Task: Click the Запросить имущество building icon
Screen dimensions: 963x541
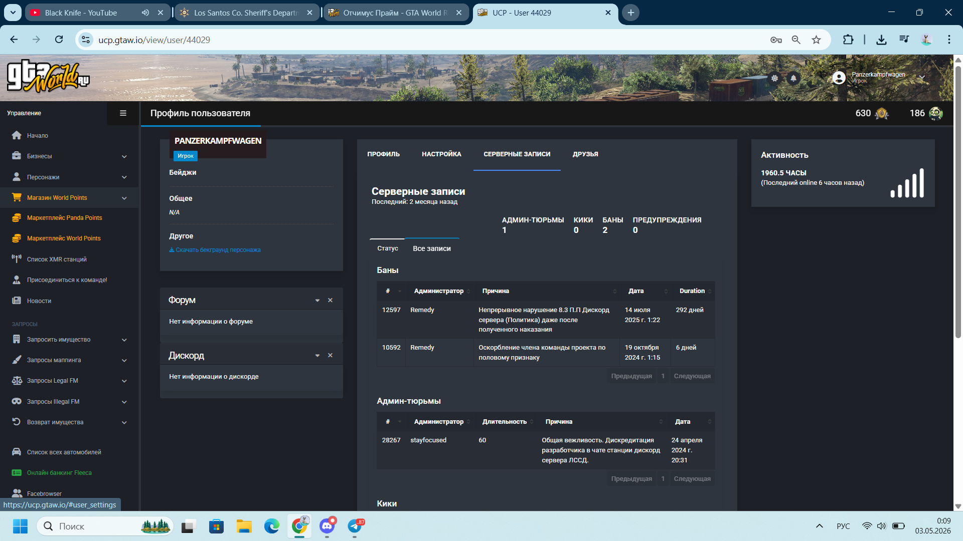Action: pos(17,339)
